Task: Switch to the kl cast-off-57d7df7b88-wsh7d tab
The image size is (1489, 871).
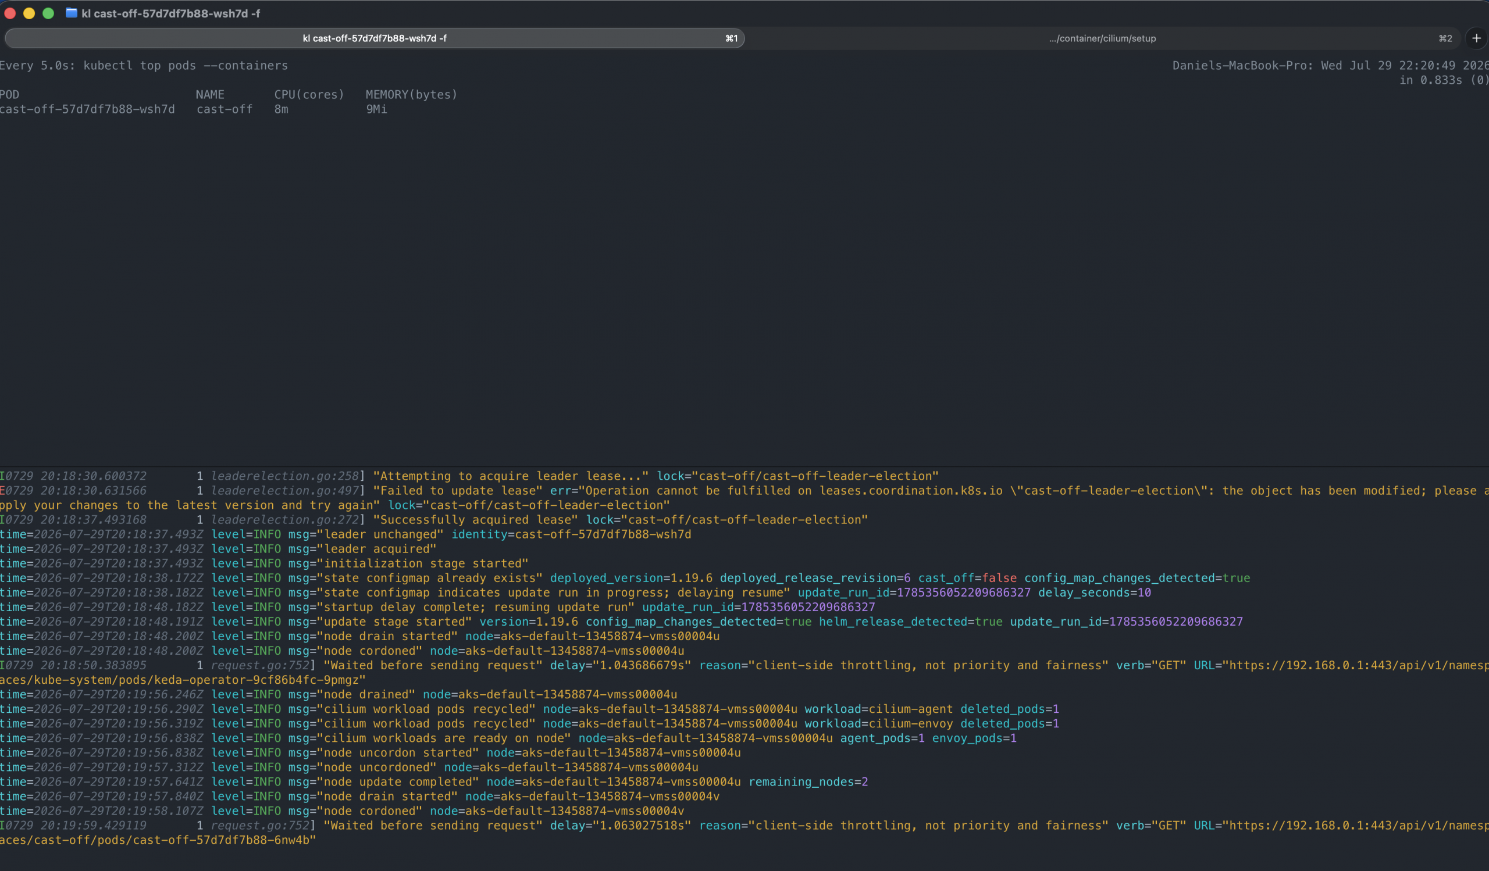Action: tap(375, 38)
